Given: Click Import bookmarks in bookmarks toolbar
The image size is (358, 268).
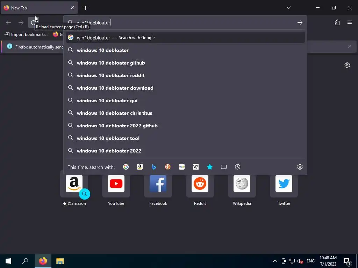Looking at the screenshot, I should [x=27, y=35].
